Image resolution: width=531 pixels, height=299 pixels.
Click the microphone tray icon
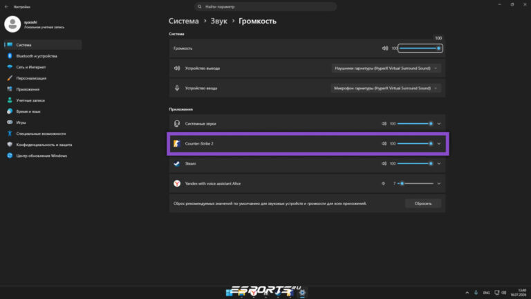click(x=476, y=292)
